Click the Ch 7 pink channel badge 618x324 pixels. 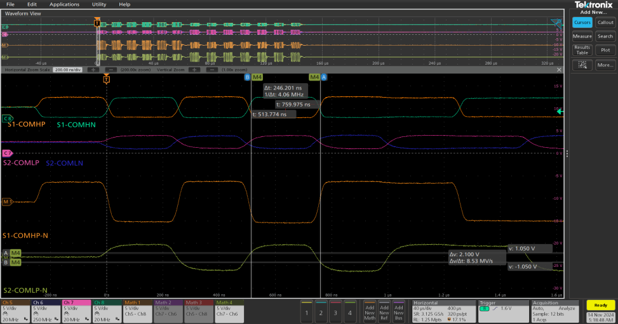76,310
